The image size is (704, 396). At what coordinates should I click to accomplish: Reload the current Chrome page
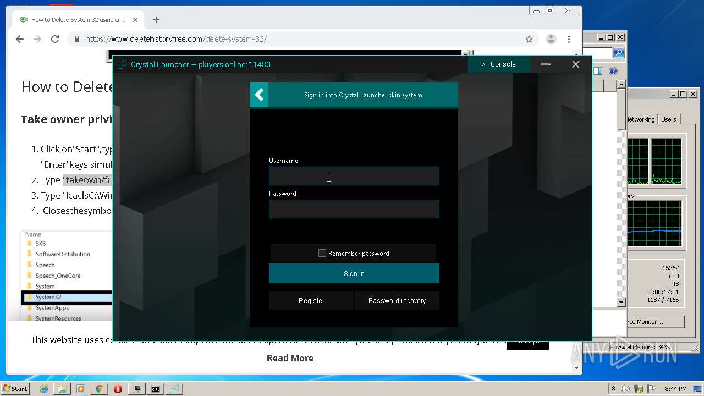[x=55, y=39]
